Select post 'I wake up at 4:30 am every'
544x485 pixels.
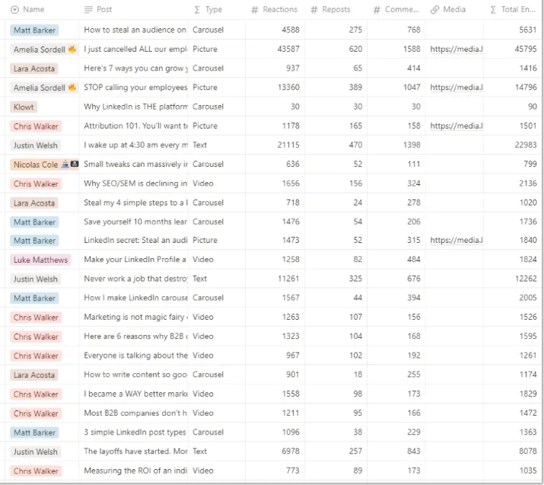click(x=135, y=145)
